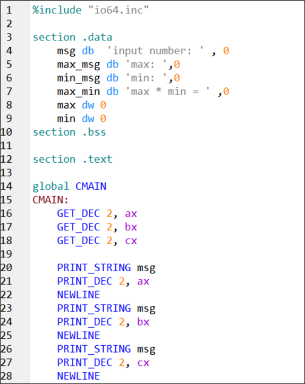This screenshot has width=305, height=384.
Task: Click 'section .data' on line 3
Action: [x=72, y=37]
